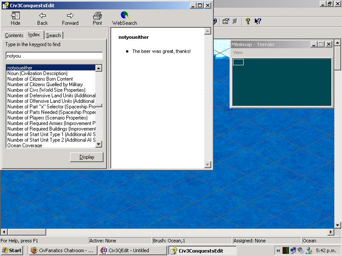
Task: Click the taskbar clock showing 5:42 p.m.
Action: (326, 250)
